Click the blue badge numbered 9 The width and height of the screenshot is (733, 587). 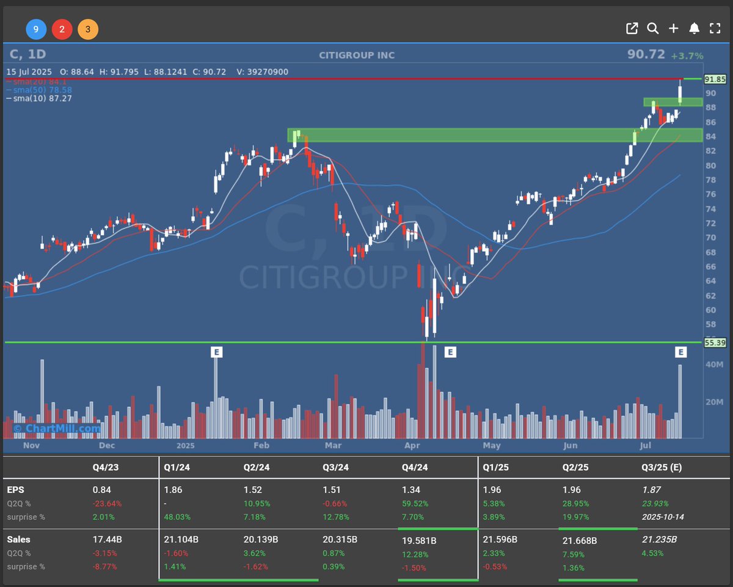coord(36,29)
